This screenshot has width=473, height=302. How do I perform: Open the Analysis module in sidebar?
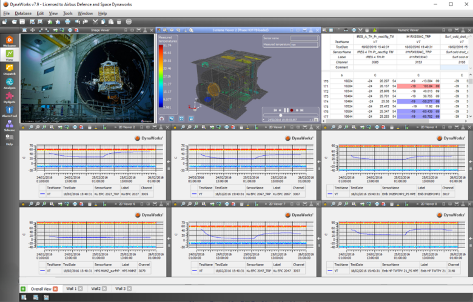click(x=9, y=83)
